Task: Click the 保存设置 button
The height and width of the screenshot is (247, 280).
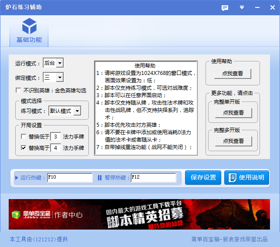Action: 203,178
